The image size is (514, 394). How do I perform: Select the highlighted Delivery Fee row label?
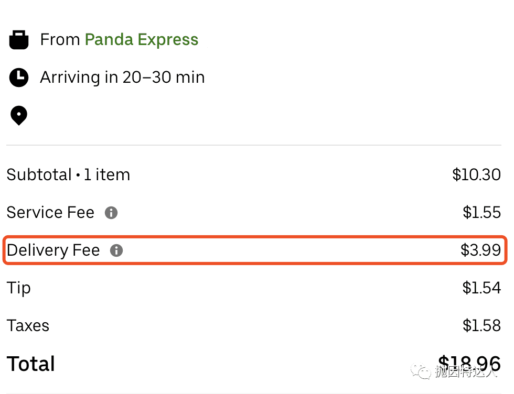tap(53, 250)
